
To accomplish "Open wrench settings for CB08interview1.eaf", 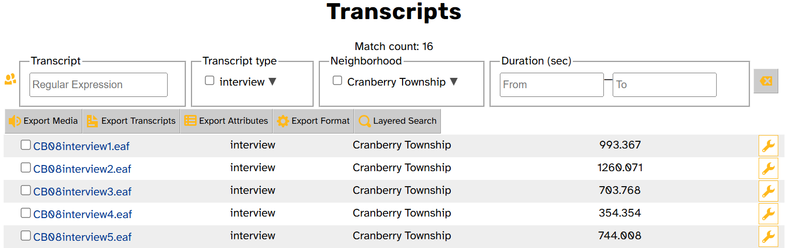I will point(768,146).
